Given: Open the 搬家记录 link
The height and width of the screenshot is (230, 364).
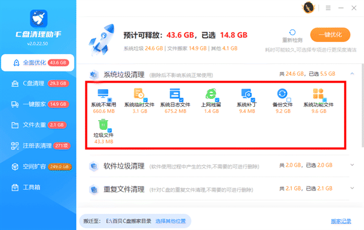Looking at the screenshot, I should 341,221.
